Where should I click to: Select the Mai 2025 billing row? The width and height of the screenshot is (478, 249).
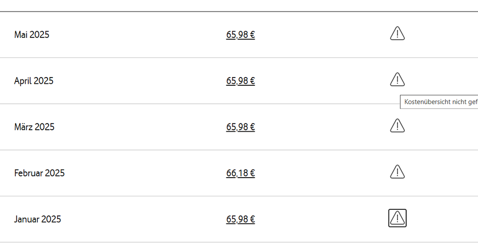tap(144, 35)
